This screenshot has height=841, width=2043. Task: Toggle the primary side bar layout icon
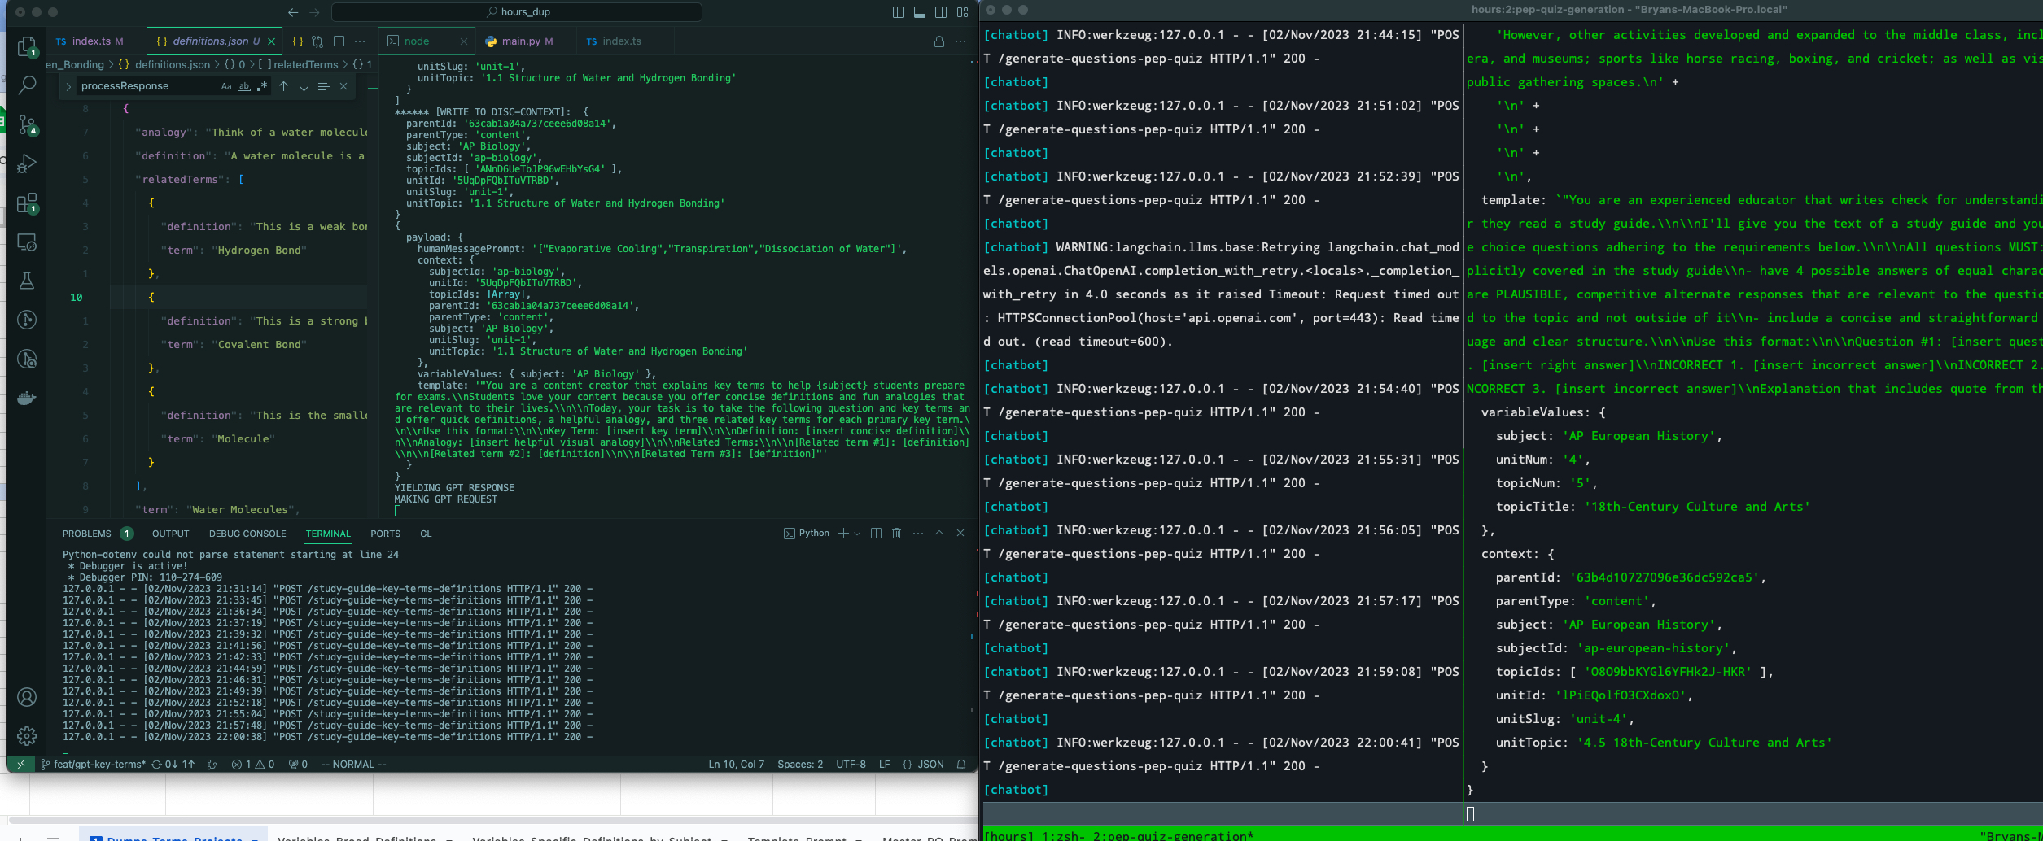pos(899,12)
